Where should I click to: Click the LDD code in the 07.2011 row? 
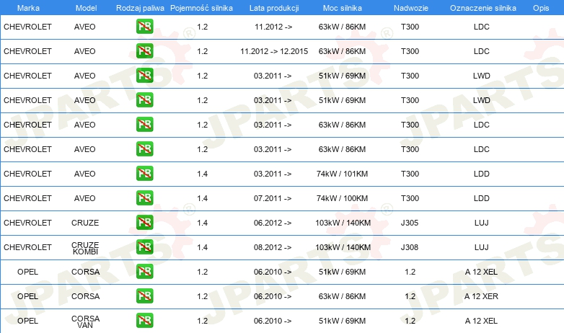(x=481, y=198)
